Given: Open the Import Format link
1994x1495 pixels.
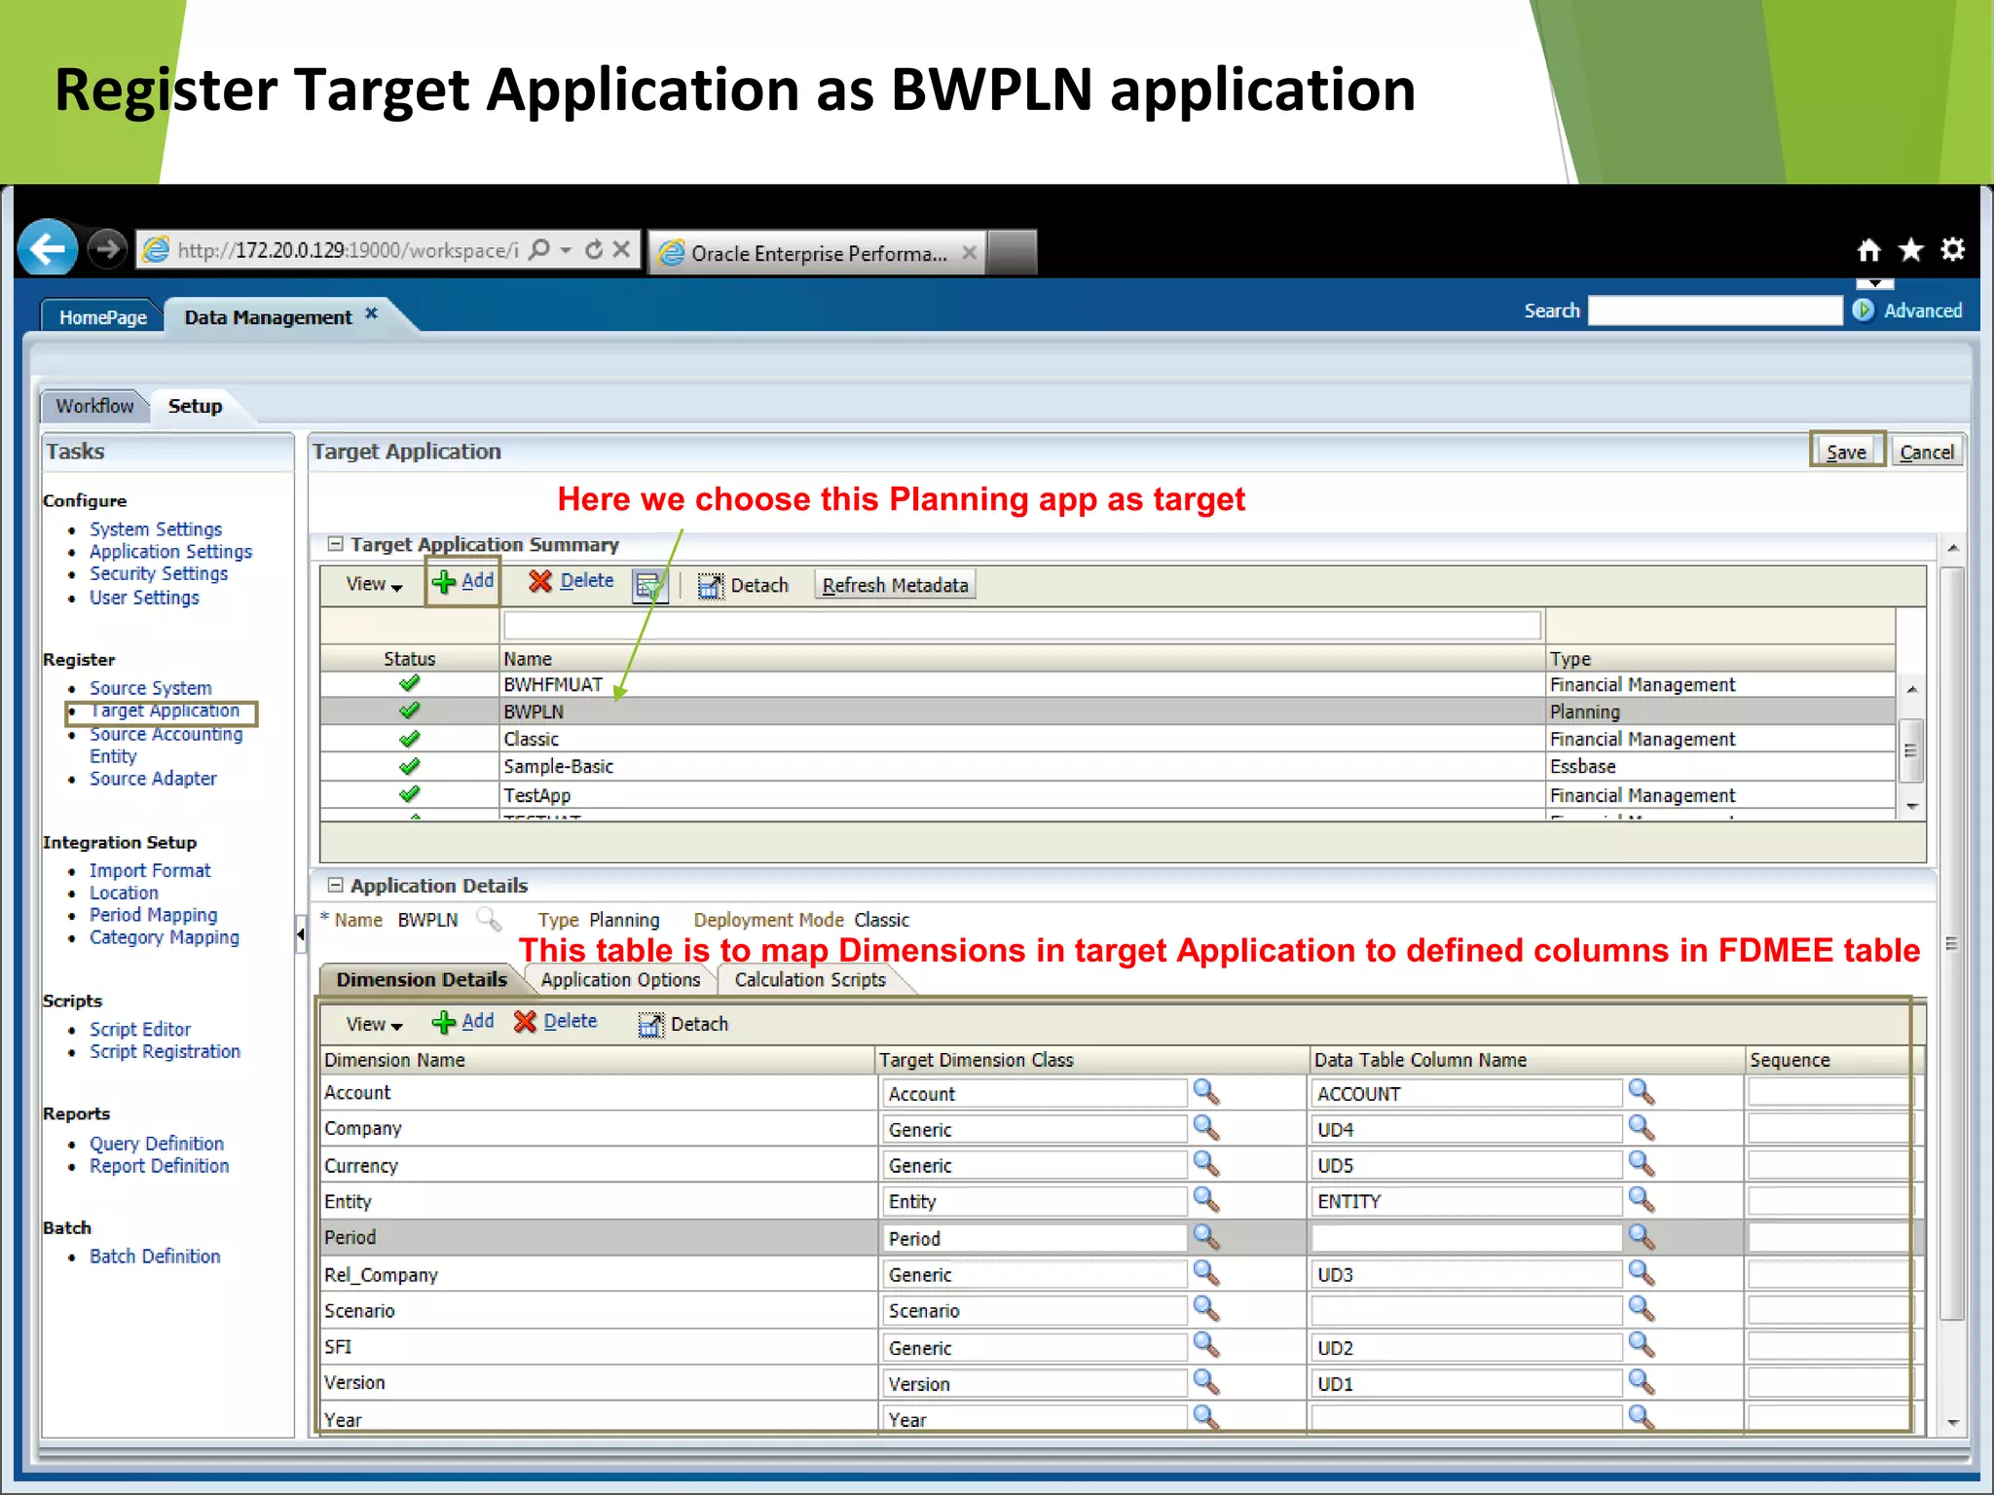Looking at the screenshot, I should point(150,870).
